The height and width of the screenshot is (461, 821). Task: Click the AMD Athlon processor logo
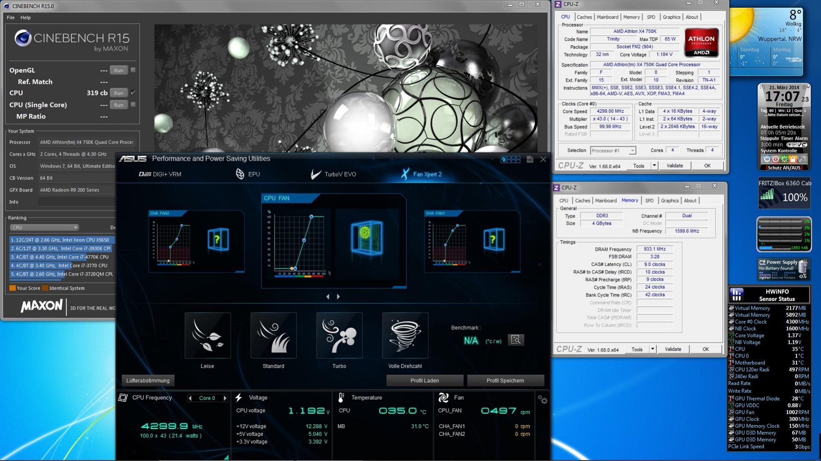point(701,43)
